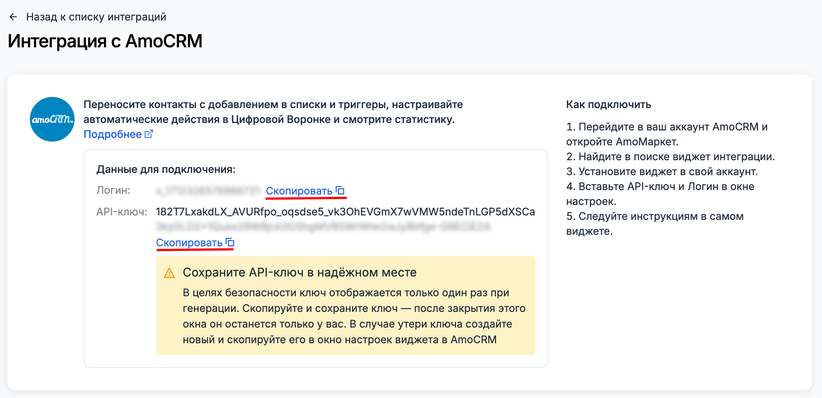
Task: Click the external link icon beside Подробнее
Action: (x=149, y=133)
